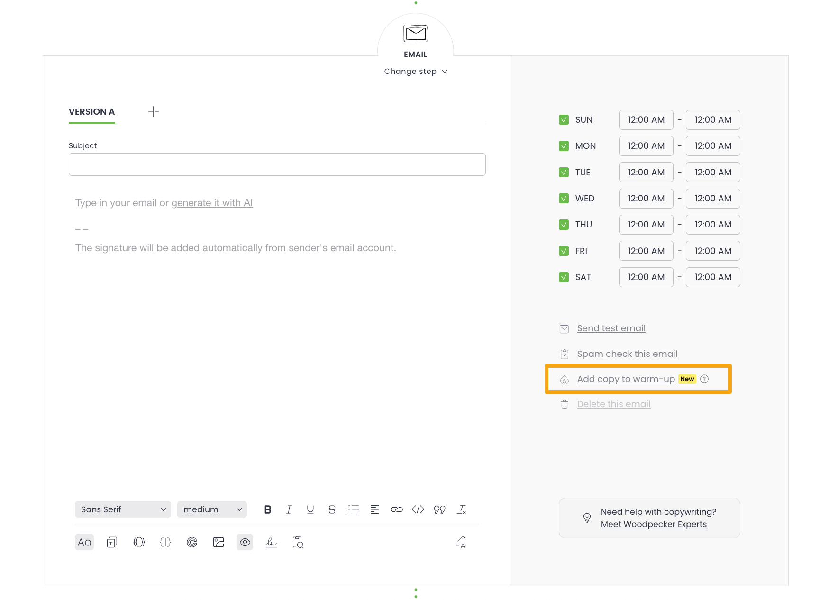Click into the Subject input field

point(277,164)
